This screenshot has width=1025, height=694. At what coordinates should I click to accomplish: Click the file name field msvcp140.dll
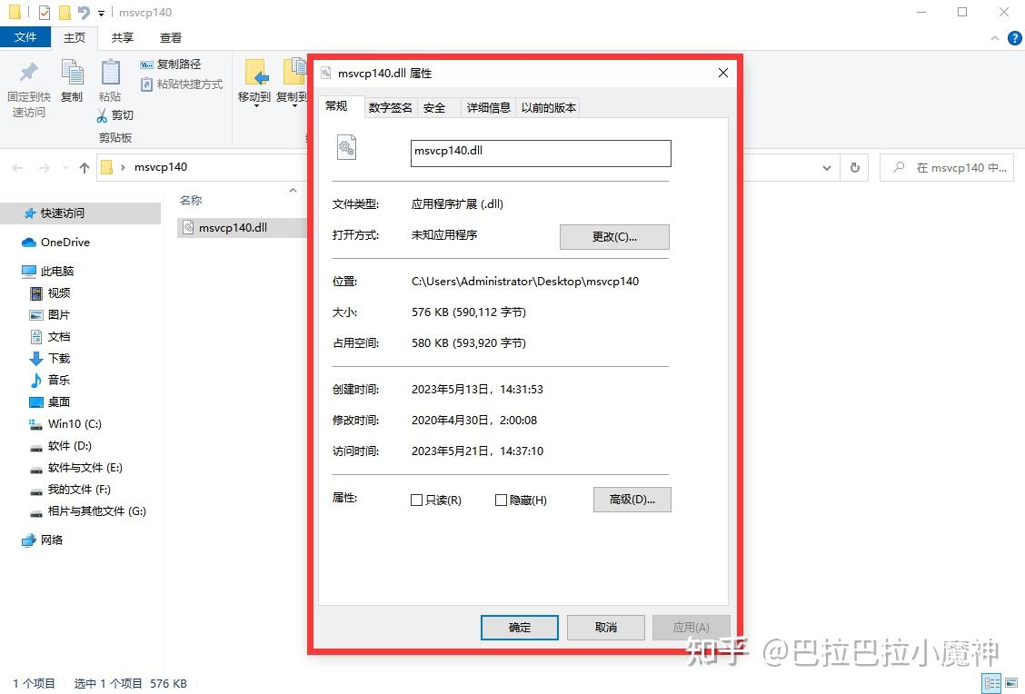pyautogui.click(x=541, y=153)
